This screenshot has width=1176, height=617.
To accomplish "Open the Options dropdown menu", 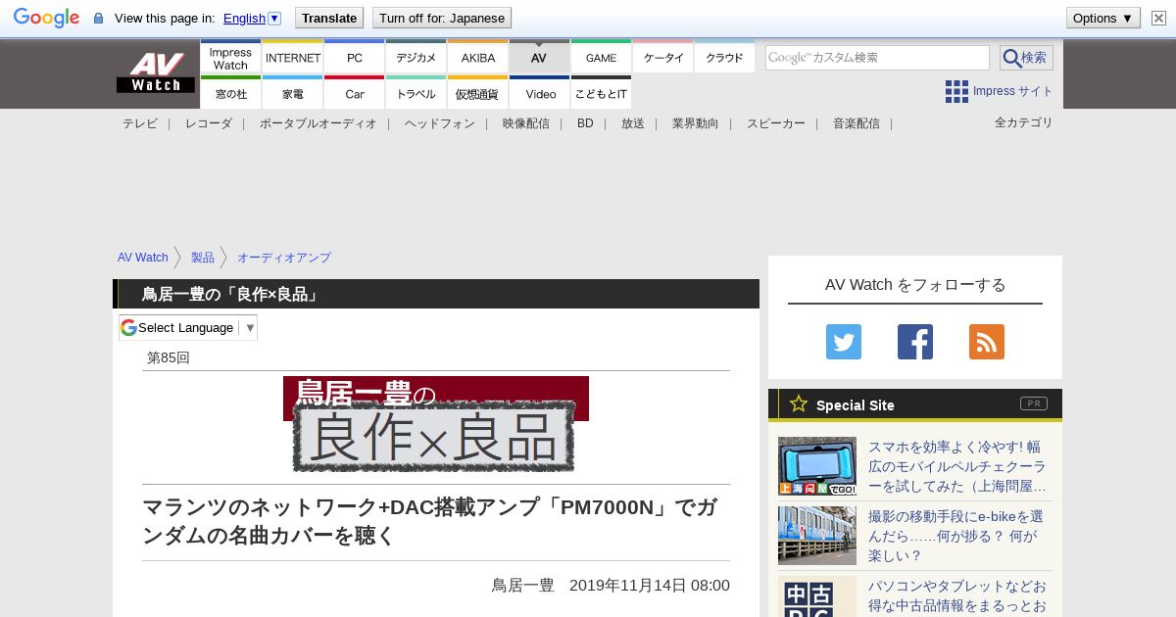I will click(x=1102, y=18).
